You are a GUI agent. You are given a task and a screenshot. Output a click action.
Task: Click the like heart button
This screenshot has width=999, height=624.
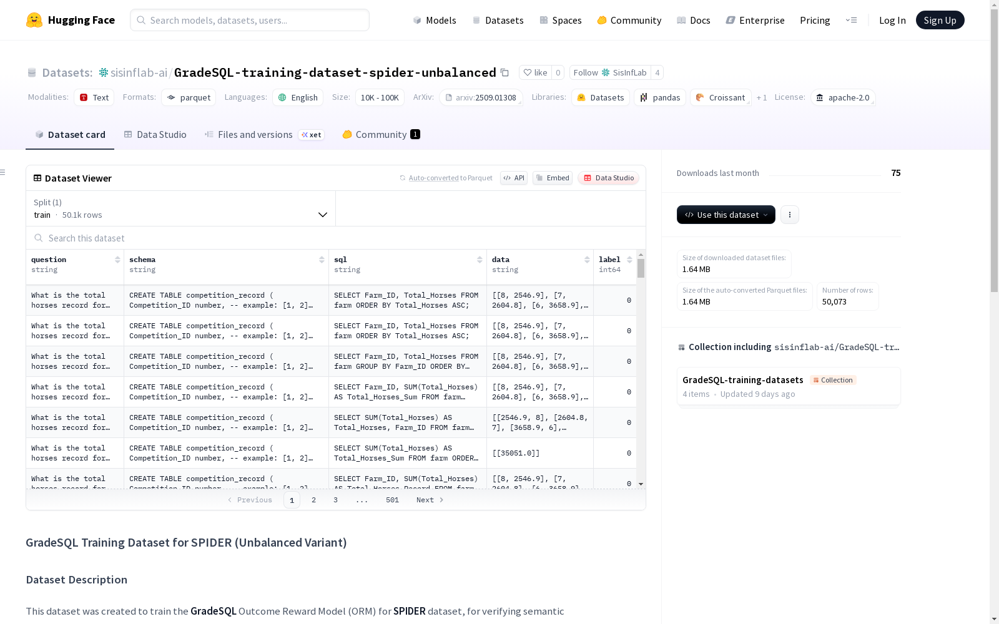[535, 72]
